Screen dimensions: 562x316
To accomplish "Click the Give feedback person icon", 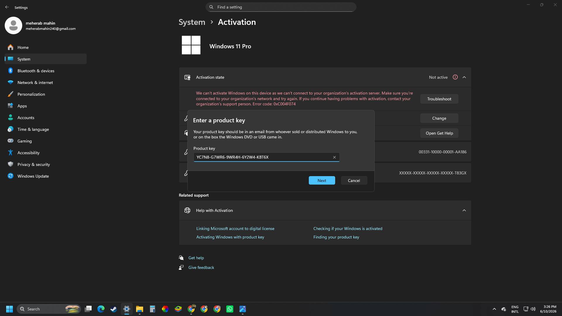I will (181, 267).
